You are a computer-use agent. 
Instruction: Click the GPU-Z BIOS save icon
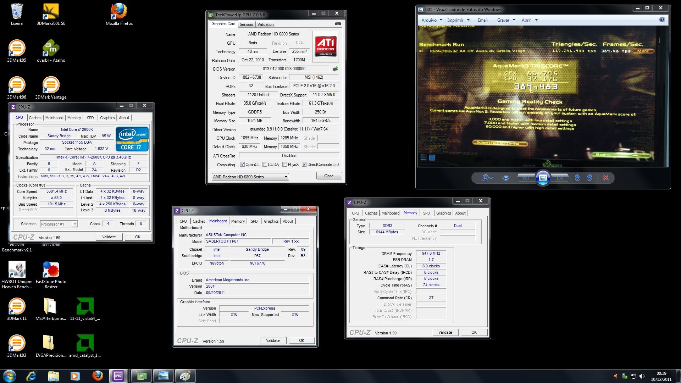[335, 69]
